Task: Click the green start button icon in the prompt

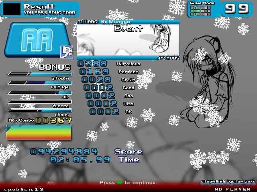Action: tap(120, 182)
